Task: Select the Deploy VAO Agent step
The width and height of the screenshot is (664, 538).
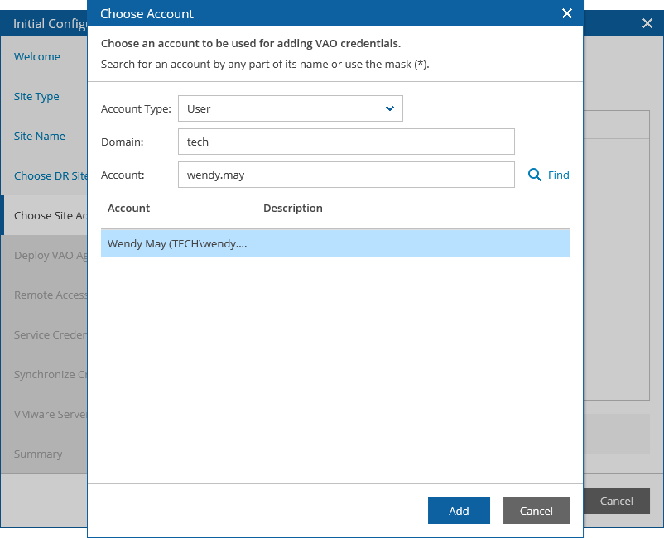Action: click(x=51, y=256)
